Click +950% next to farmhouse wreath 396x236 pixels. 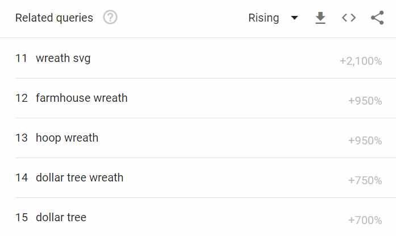pyautogui.click(x=365, y=101)
